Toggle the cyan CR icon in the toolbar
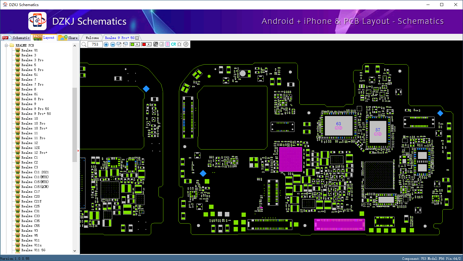The width and height of the screenshot is (463, 261). 173,44
